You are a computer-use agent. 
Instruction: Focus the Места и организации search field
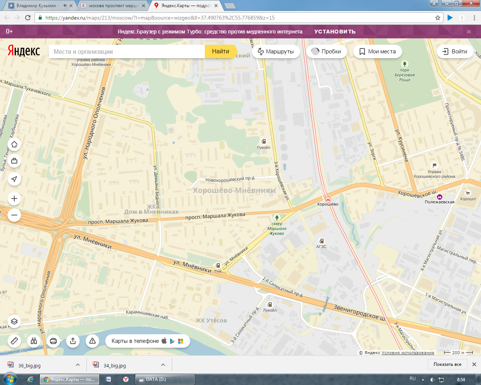click(127, 52)
